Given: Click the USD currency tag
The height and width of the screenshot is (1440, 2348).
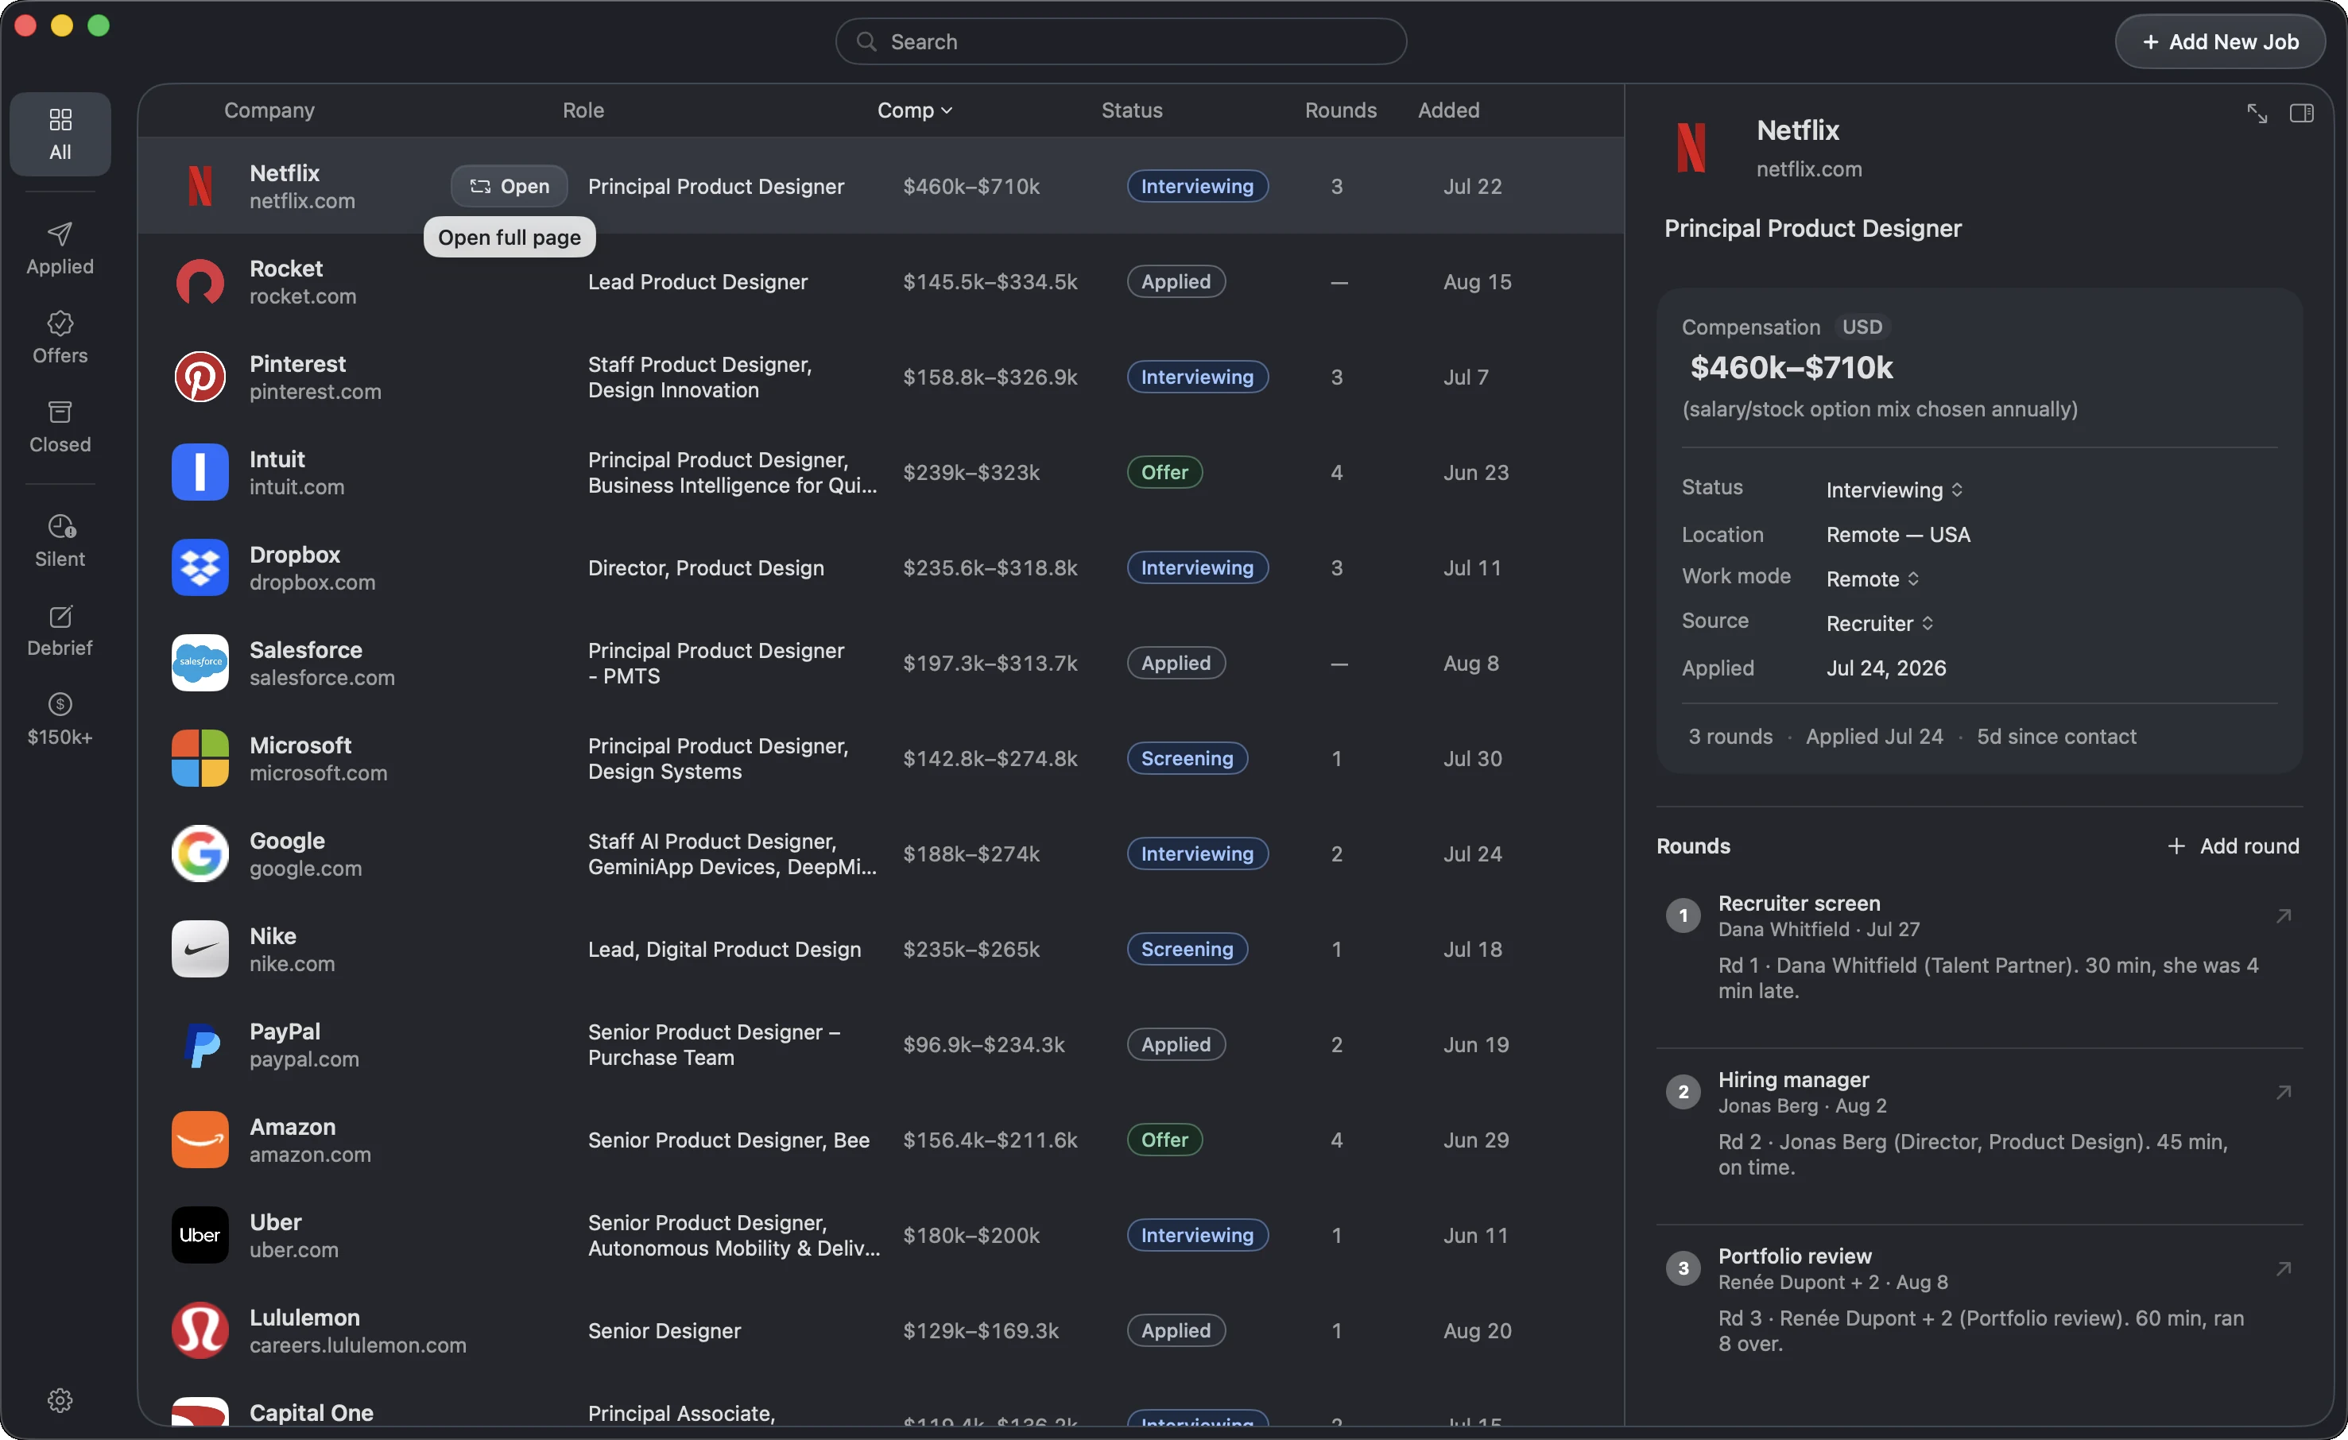Looking at the screenshot, I should coord(1862,327).
